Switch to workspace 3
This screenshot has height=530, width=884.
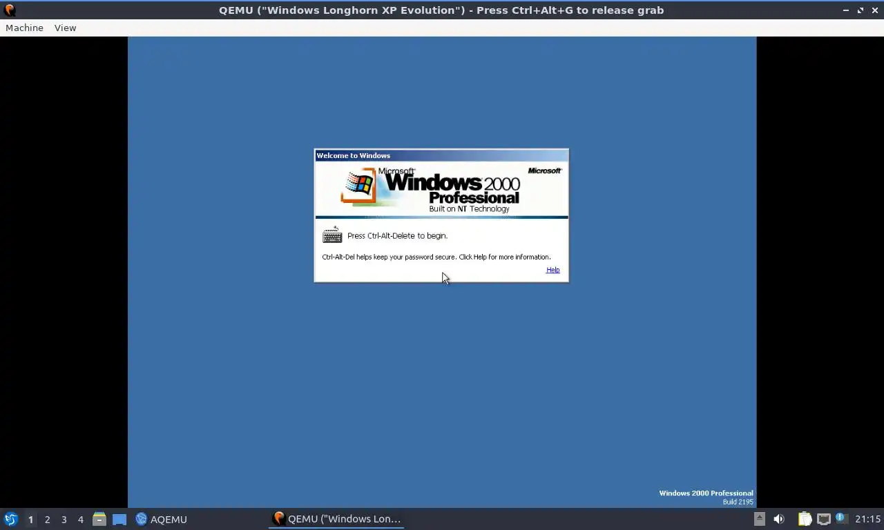(64, 519)
